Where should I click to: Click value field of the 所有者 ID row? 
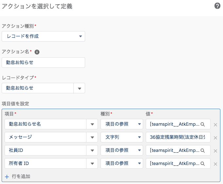(178, 163)
